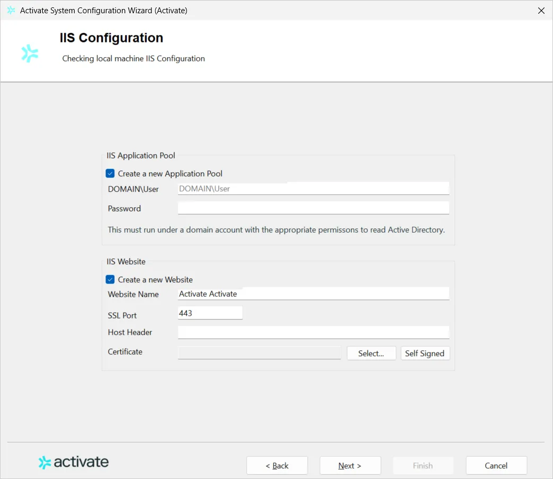The image size is (553, 479).
Task: Uncheck Create a new Website
Action: point(110,280)
